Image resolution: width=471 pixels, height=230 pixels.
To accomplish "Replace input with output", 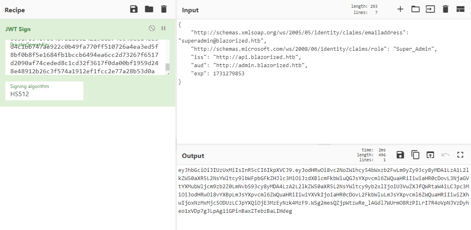I will point(430,155).
